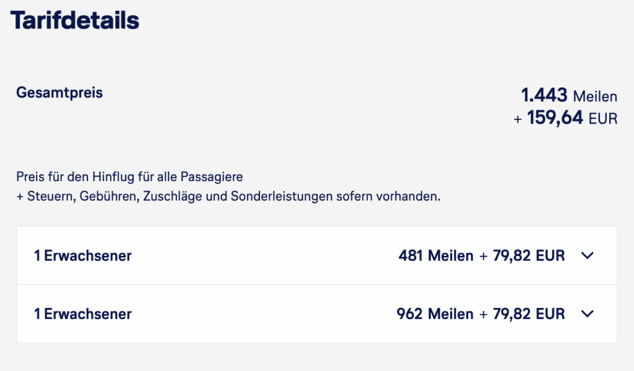
Task: Click 'EUR' next to the 159,64 total
Action: pyautogui.click(x=603, y=118)
